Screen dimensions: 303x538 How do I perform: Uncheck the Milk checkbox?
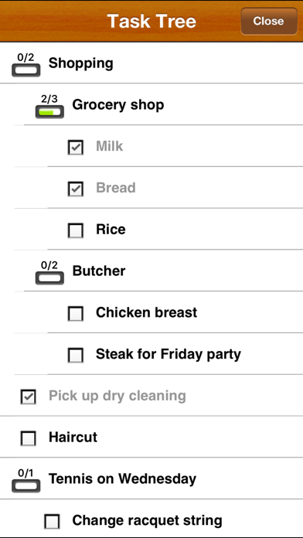coord(76,148)
